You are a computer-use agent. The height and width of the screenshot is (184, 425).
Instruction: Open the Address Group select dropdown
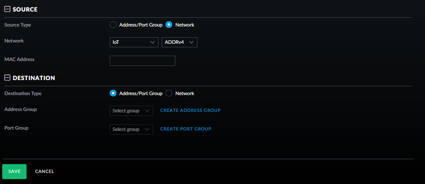click(131, 111)
